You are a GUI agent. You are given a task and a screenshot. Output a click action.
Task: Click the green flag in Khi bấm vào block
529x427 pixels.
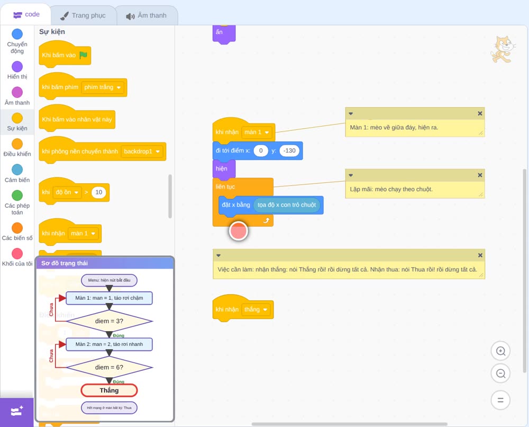pyautogui.click(x=84, y=55)
